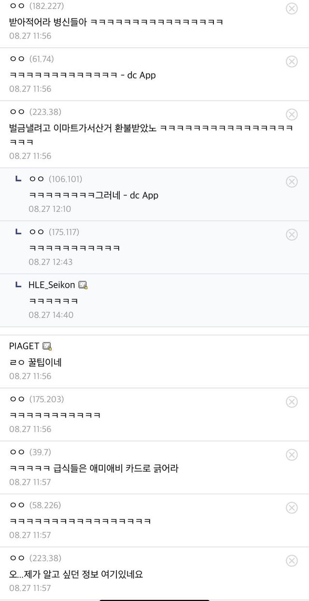This screenshot has width=309, height=601.
Task: Remove the comment from user 39.7
Action: (292, 455)
